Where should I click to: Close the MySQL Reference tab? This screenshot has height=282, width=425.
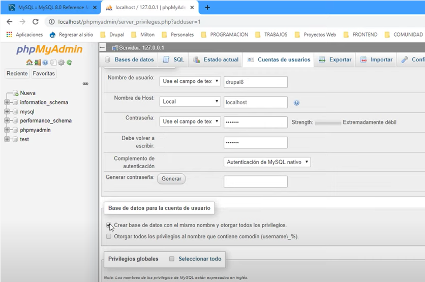95,8
